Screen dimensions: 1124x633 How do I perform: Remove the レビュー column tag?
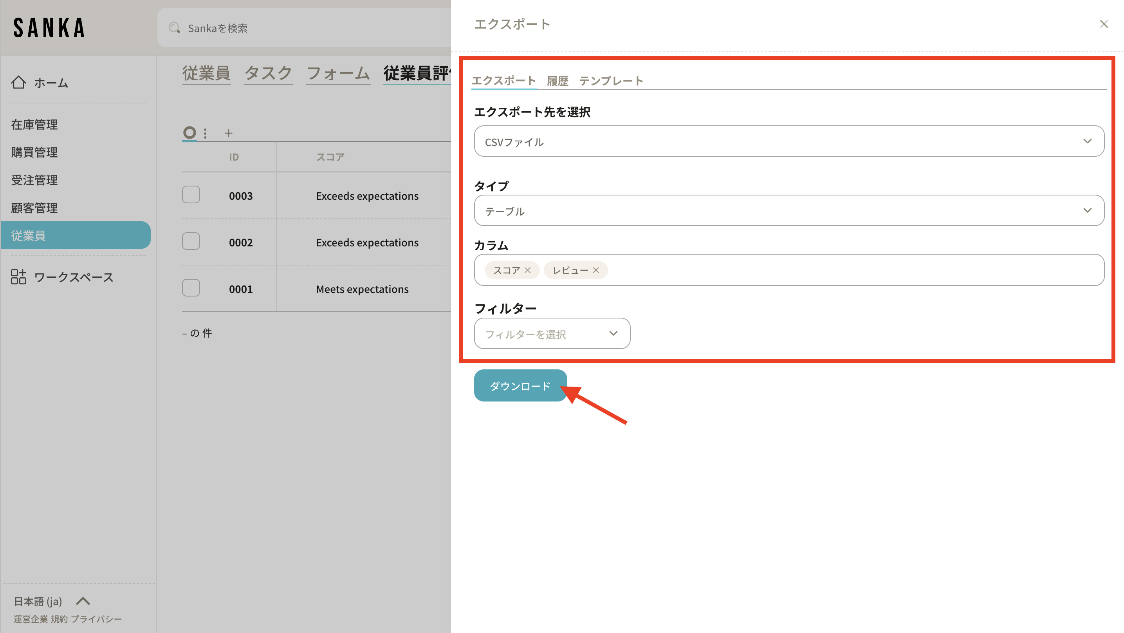(595, 270)
